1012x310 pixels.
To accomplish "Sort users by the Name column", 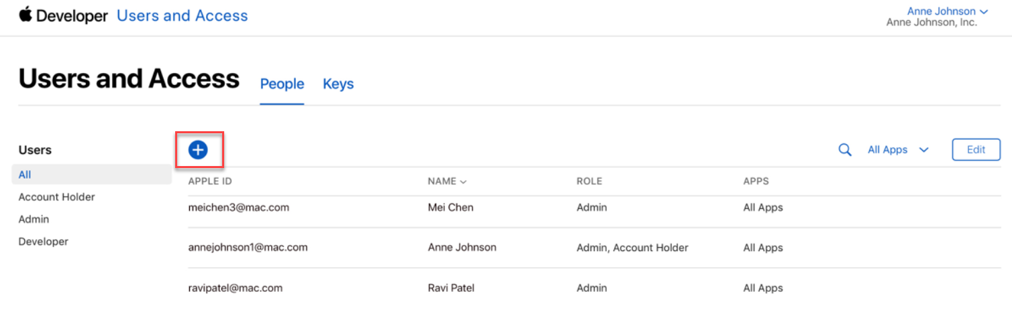I will point(447,181).
